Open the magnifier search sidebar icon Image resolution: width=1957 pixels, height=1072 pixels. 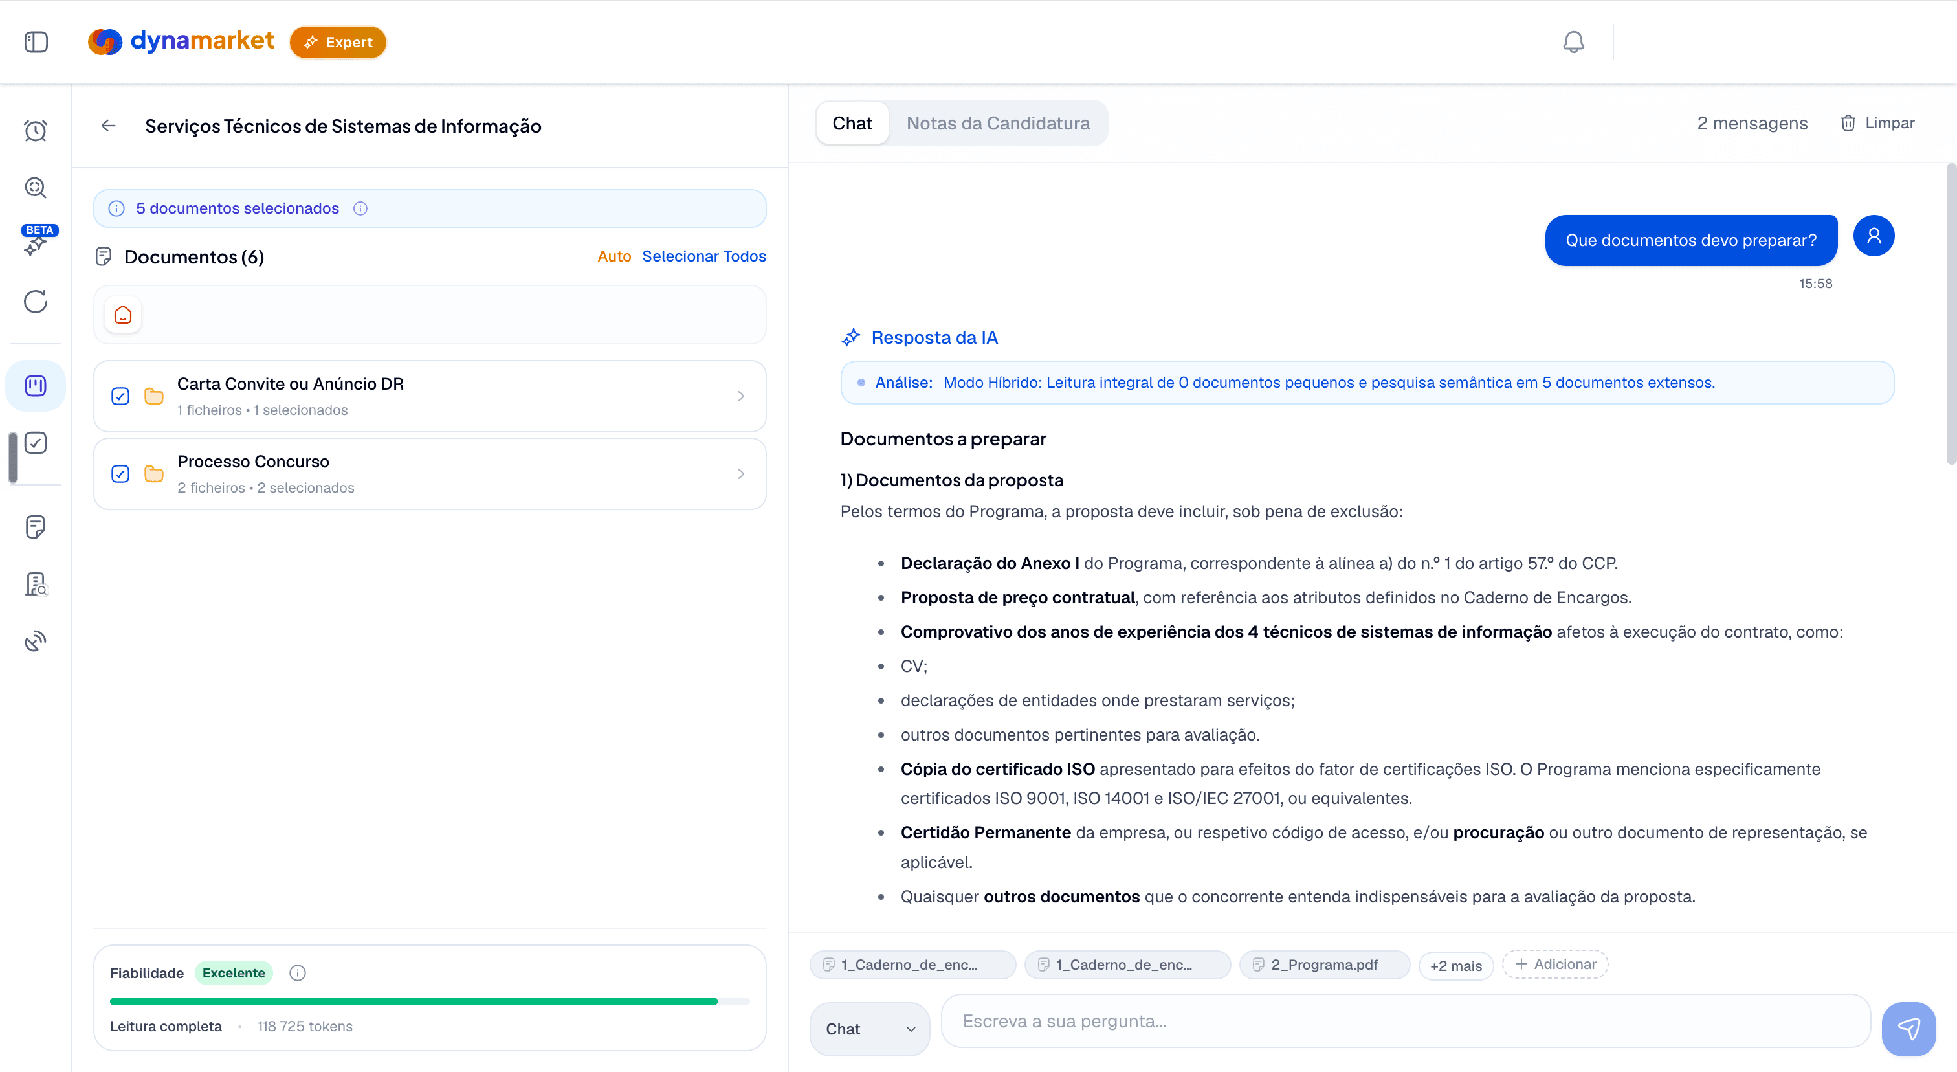click(x=36, y=188)
